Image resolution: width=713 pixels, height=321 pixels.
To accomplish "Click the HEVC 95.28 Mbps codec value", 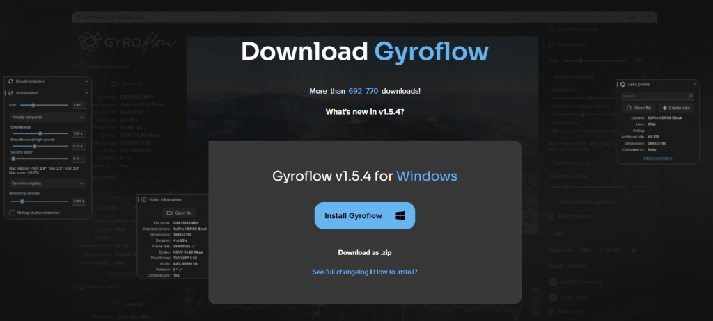I will (189, 252).
